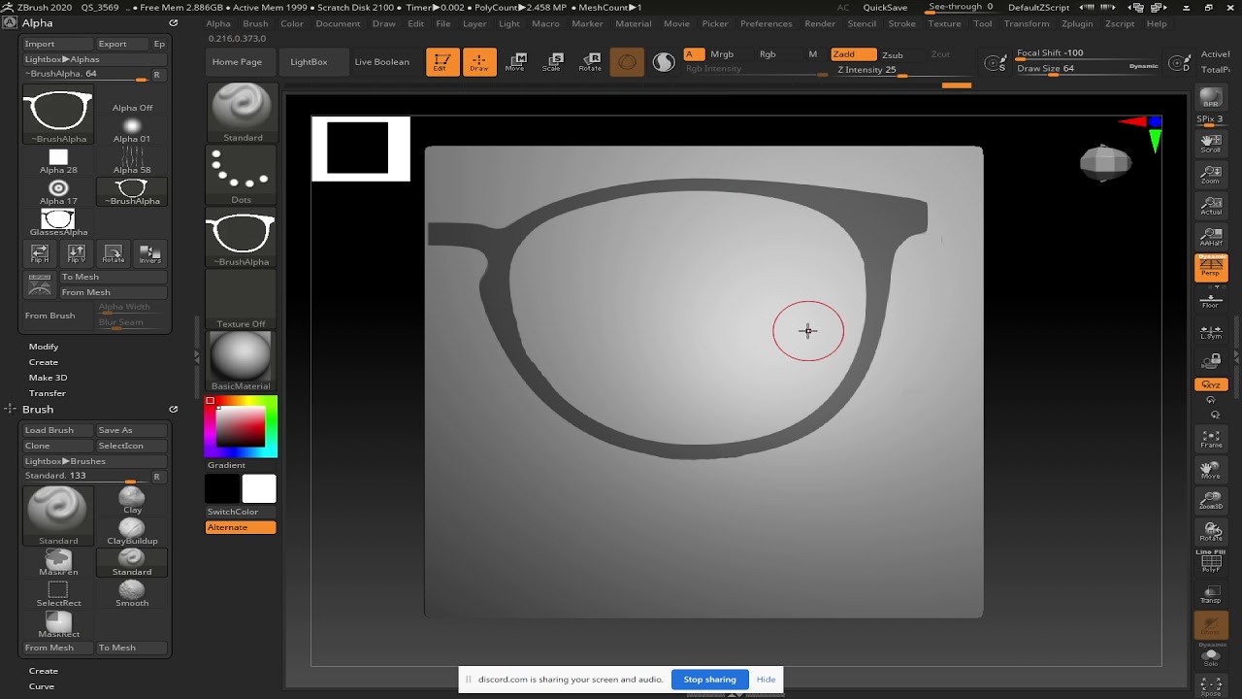Enable Zsub mode

(x=892, y=55)
